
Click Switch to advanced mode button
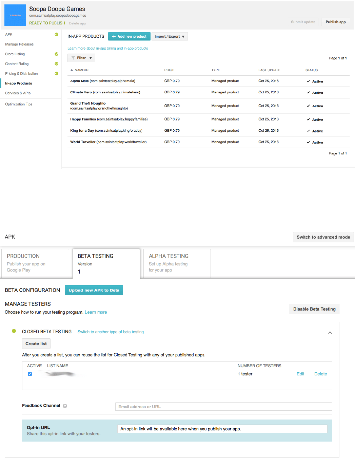tap(323, 237)
